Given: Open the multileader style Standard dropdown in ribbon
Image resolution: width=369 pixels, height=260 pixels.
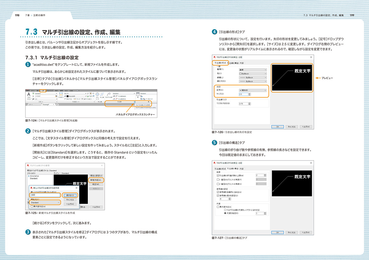Looking at the screenshot, I should point(124,94).
